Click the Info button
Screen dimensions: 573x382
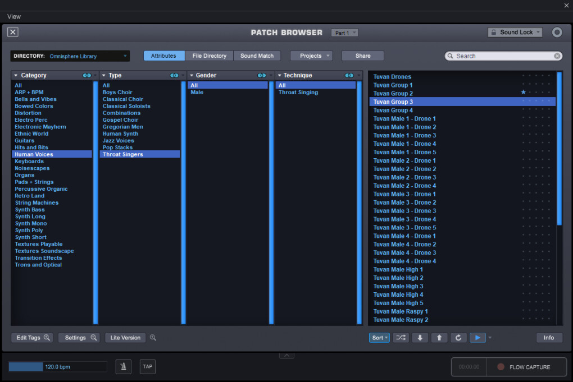pos(549,338)
